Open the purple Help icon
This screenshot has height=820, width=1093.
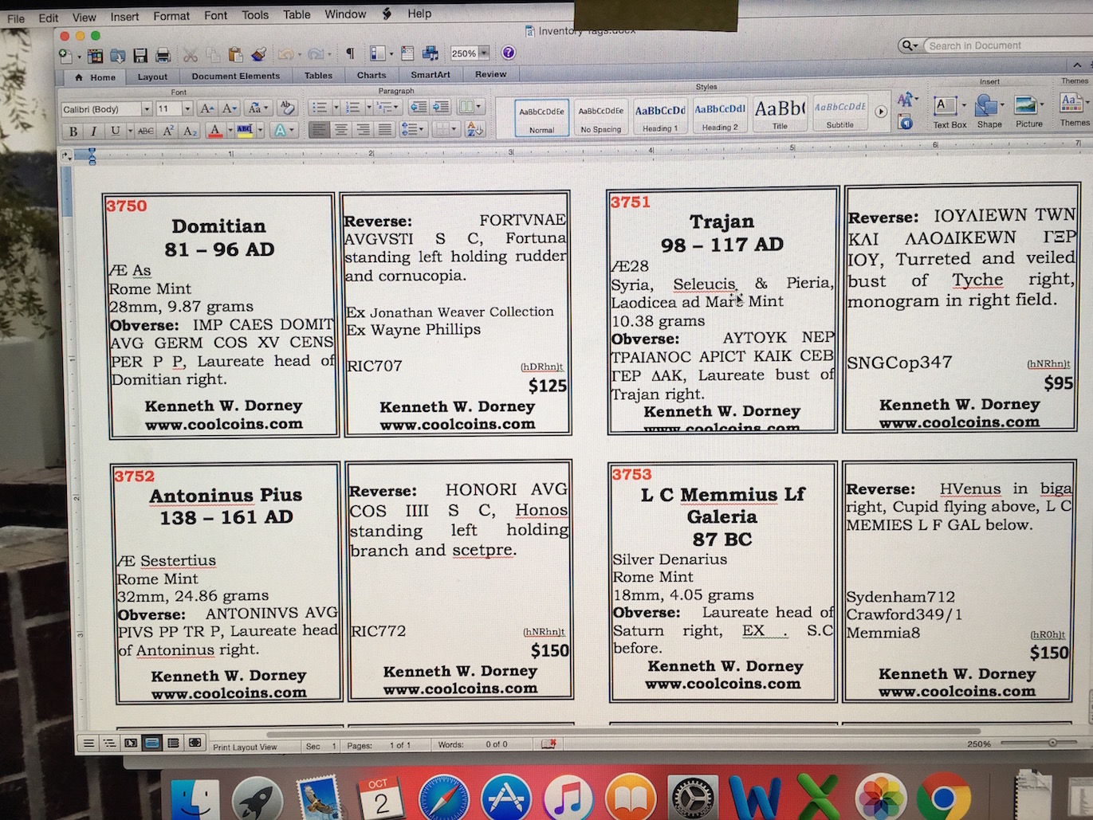(x=508, y=53)
